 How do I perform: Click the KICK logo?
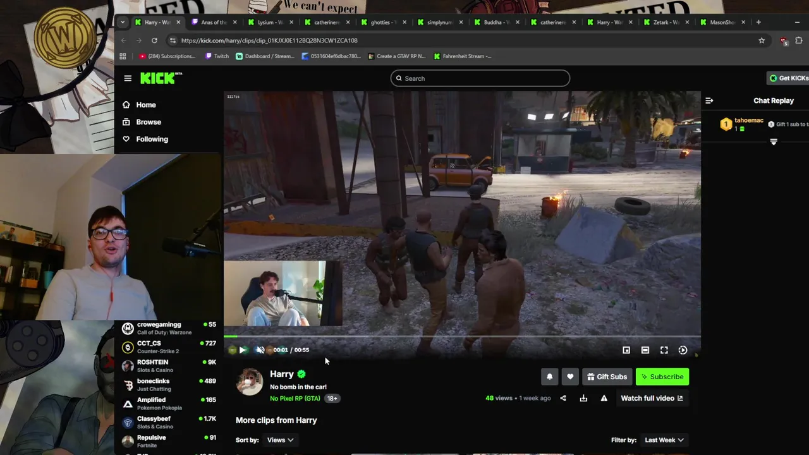pos(161,78)
